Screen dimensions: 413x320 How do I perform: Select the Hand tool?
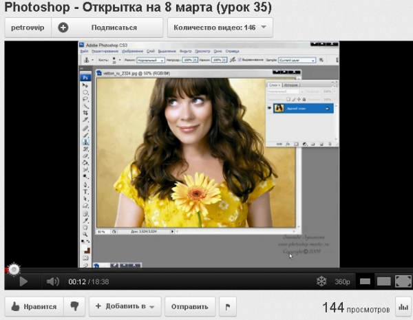click(x=85, y=227)
